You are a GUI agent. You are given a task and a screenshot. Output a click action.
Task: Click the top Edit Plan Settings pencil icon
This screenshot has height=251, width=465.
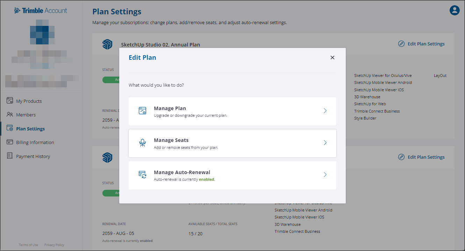(x=401, y=44)
